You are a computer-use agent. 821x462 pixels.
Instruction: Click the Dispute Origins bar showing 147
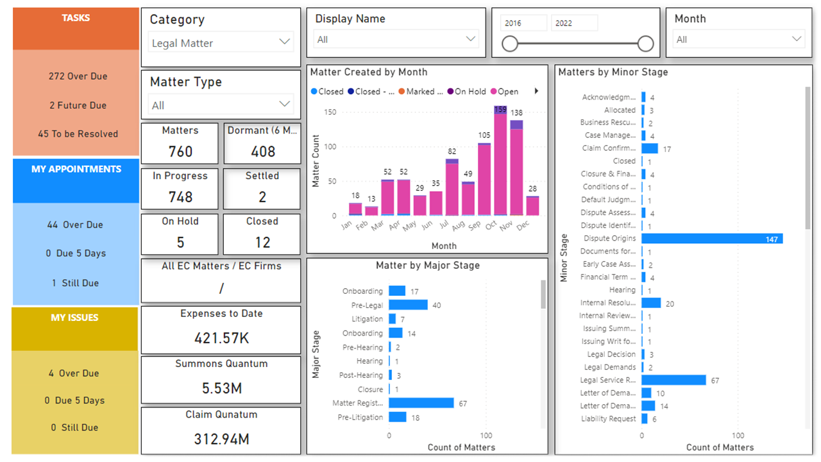[712, 239]
